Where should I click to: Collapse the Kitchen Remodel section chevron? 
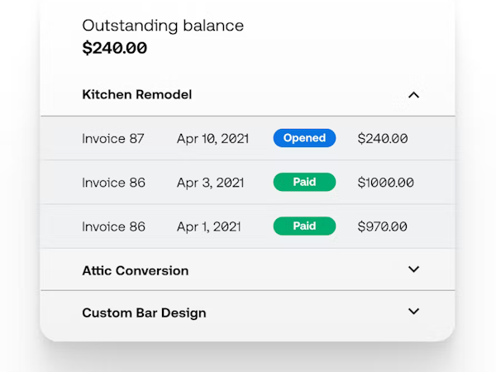414,95
